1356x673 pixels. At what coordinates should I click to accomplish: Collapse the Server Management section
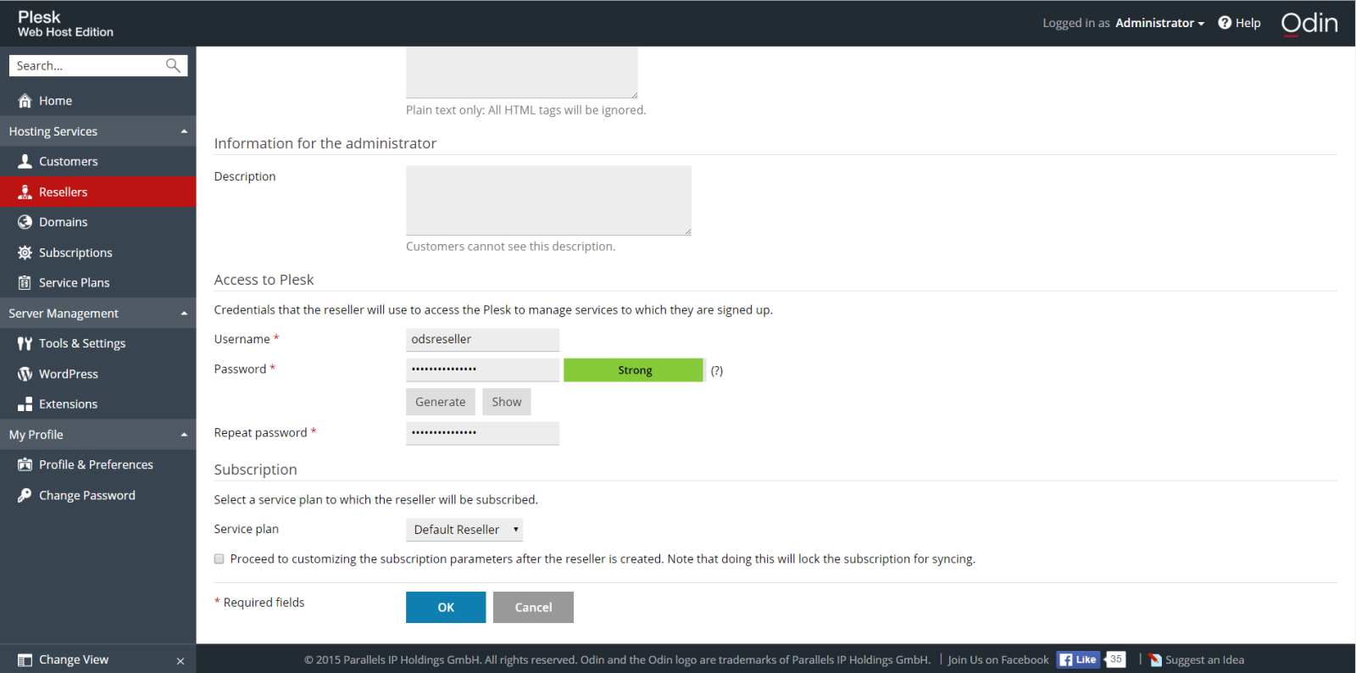click(97, 313)
